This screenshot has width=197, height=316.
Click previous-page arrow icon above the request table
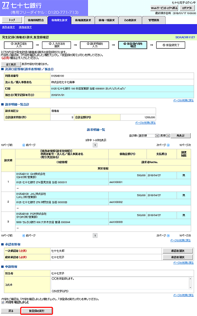(x=24, y=145)
